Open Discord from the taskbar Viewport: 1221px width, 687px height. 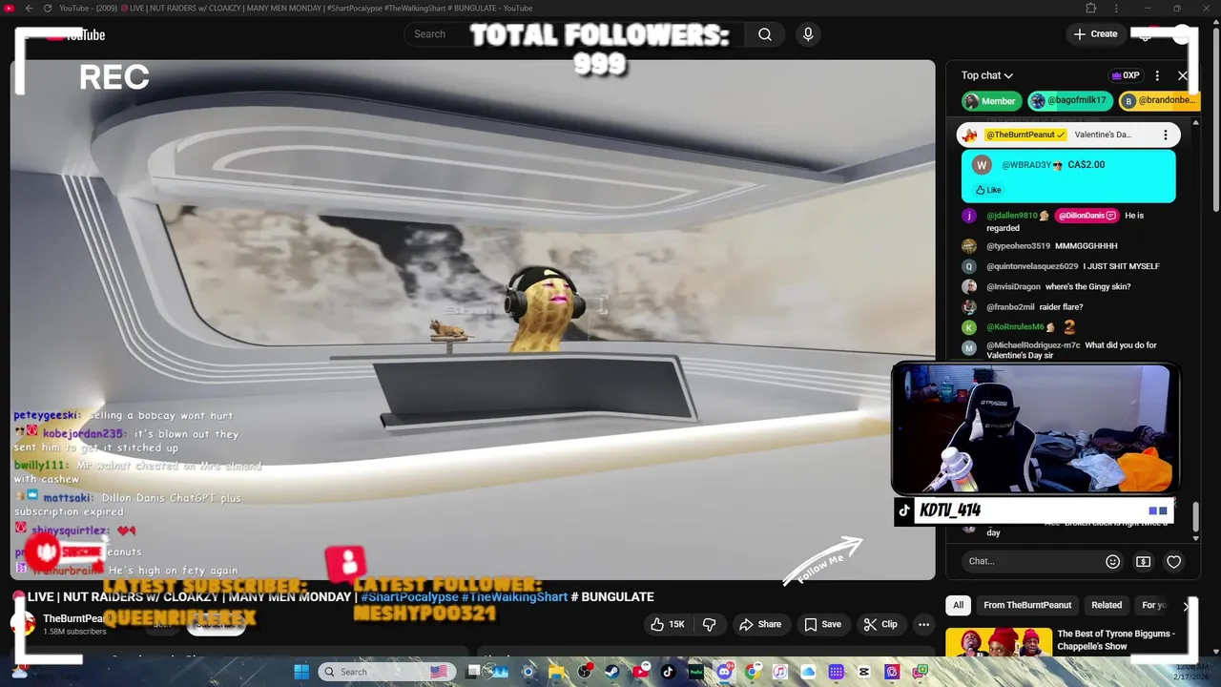click(724, 672)
